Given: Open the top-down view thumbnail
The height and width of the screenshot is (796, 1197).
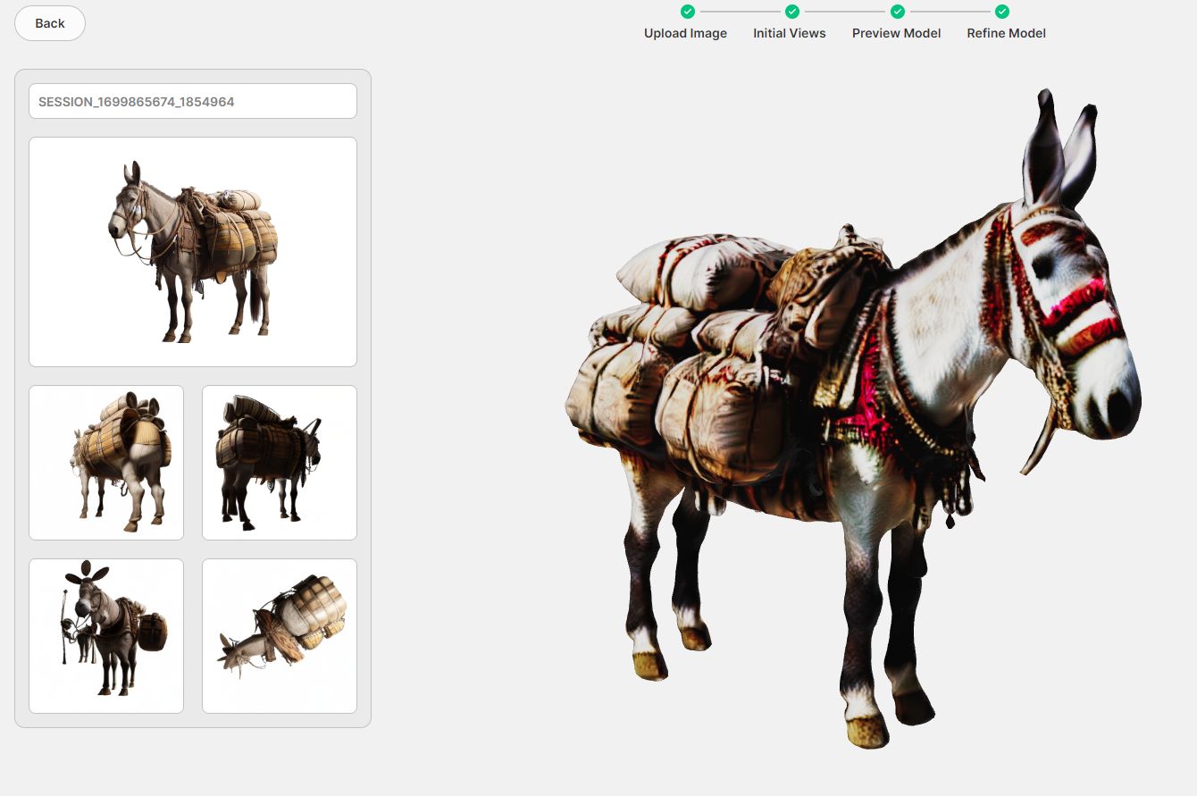Looking at the screenshot, I should pos(279,635).
